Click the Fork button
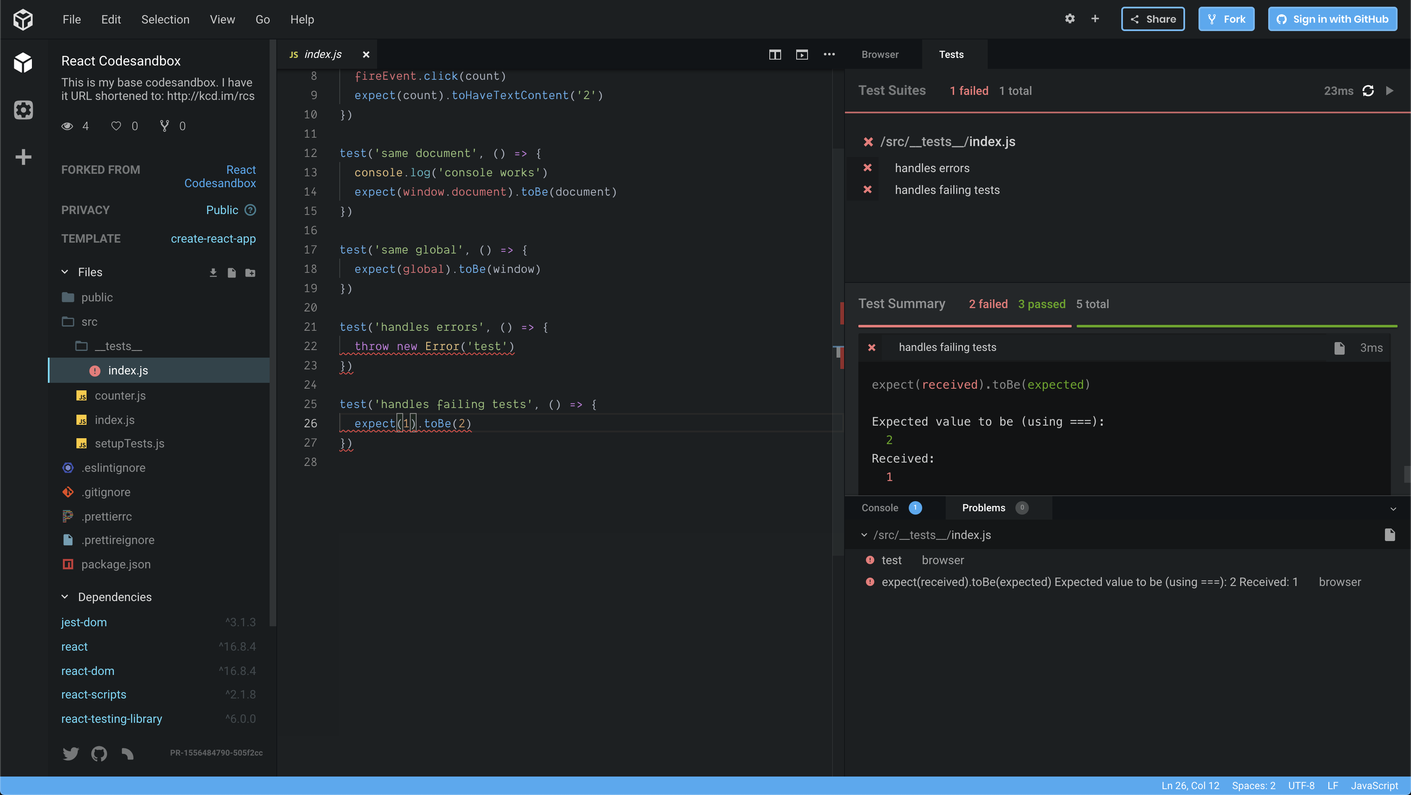1411x795 pixels. [x=1226, y=19]
